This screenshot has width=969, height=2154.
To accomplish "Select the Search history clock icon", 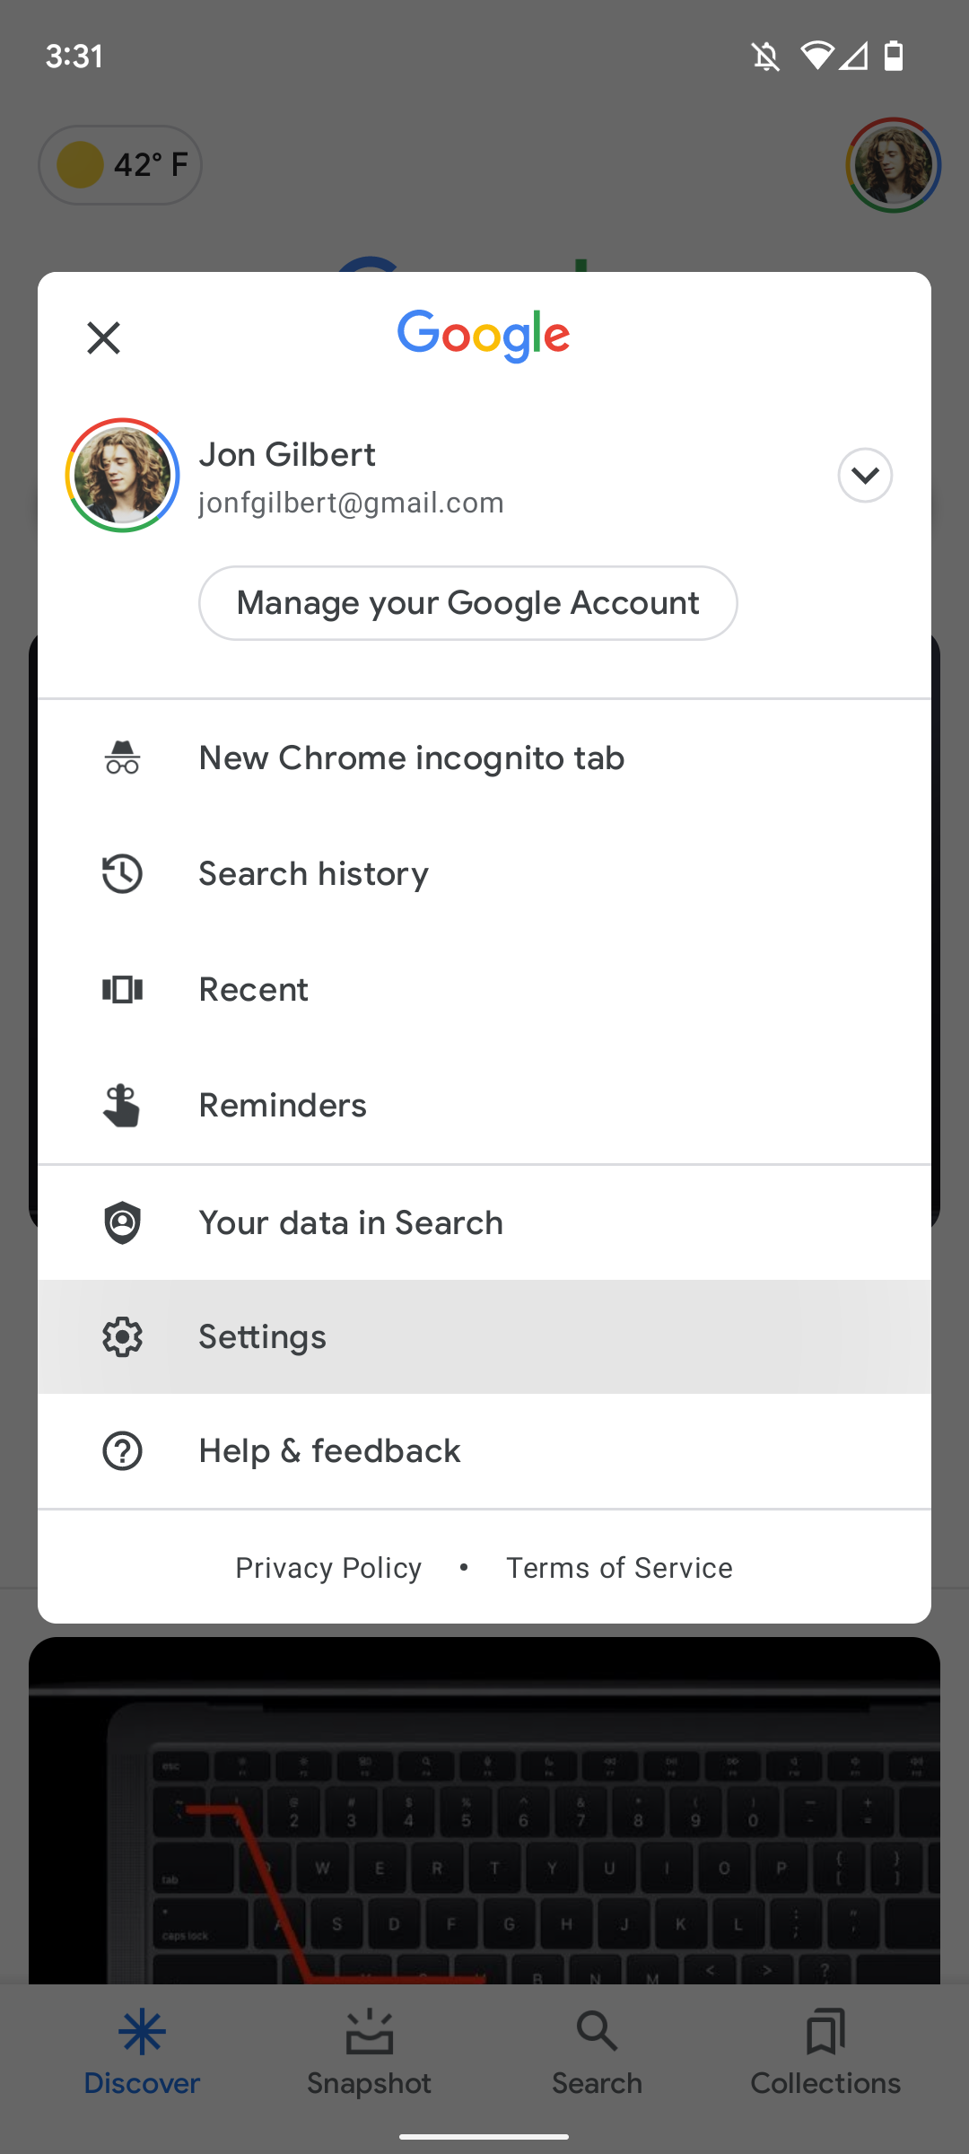I will pyautogui.click(x=122, y=872).
